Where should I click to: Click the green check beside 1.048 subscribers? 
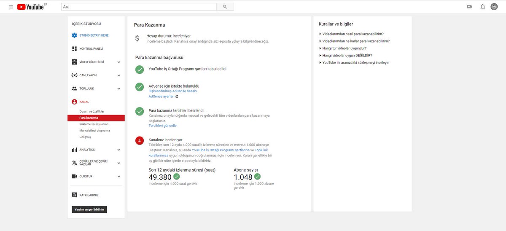[257, 177]
